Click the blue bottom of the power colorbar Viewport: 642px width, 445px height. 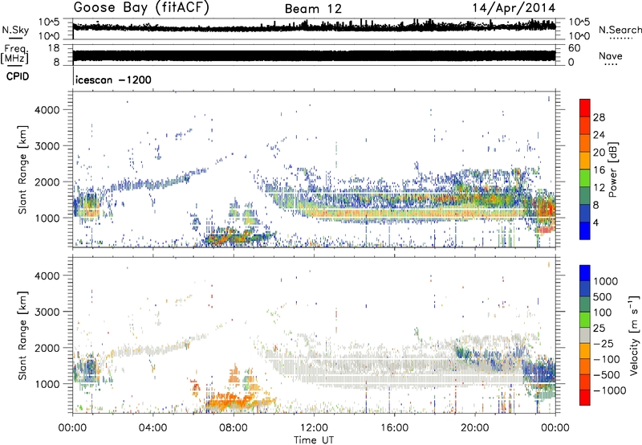tap(585, 231)
